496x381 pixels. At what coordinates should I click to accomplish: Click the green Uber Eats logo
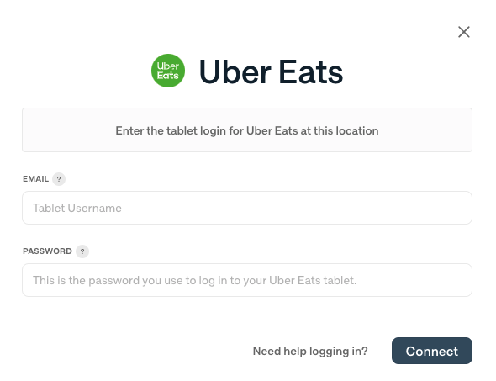pos(168,71)
